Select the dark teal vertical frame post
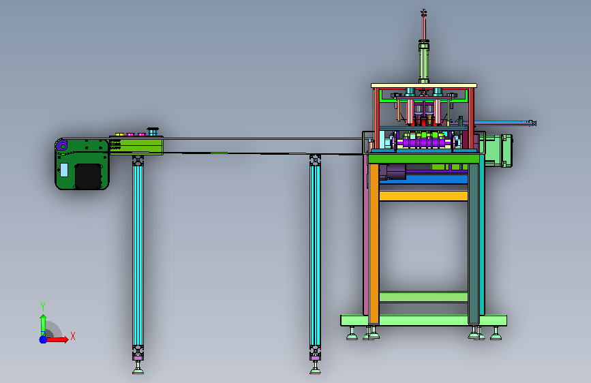Image resolution: width=591 pixels, height=383 pixels. (x=473, y=243)
